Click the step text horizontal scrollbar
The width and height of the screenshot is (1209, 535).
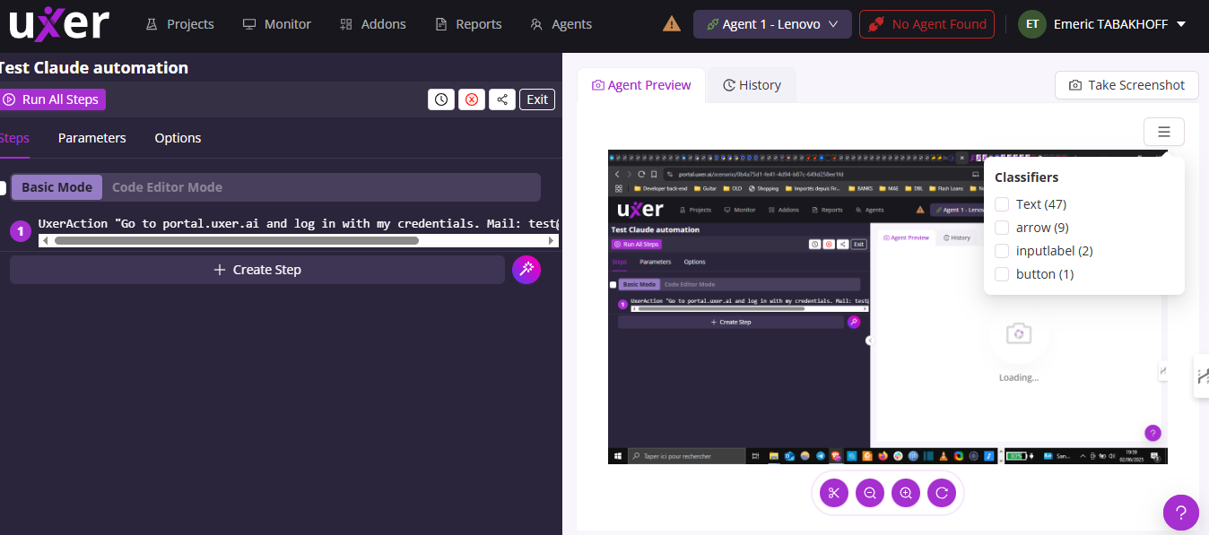(237, 240)
